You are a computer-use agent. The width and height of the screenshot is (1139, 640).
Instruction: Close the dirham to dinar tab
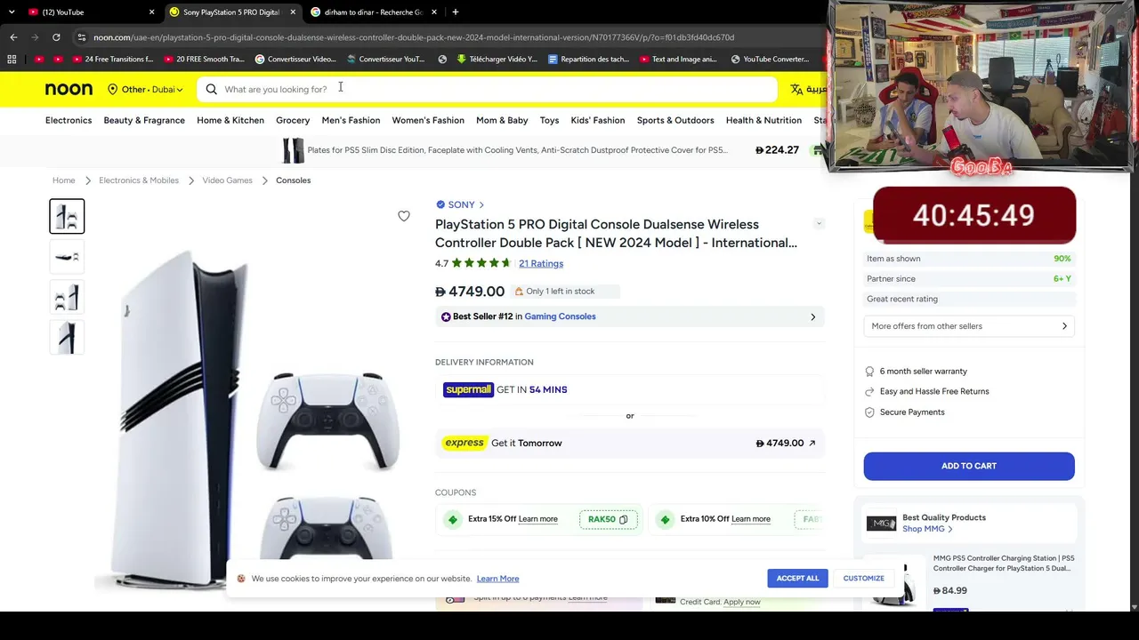tap(434, 12)
